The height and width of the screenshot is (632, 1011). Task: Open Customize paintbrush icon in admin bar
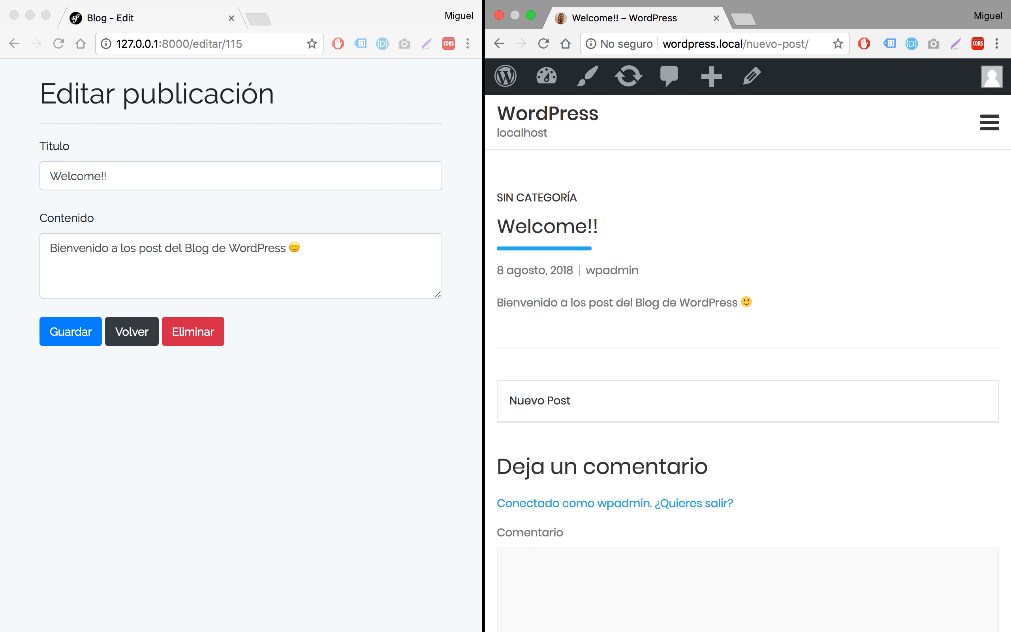(x=587, y=77)
